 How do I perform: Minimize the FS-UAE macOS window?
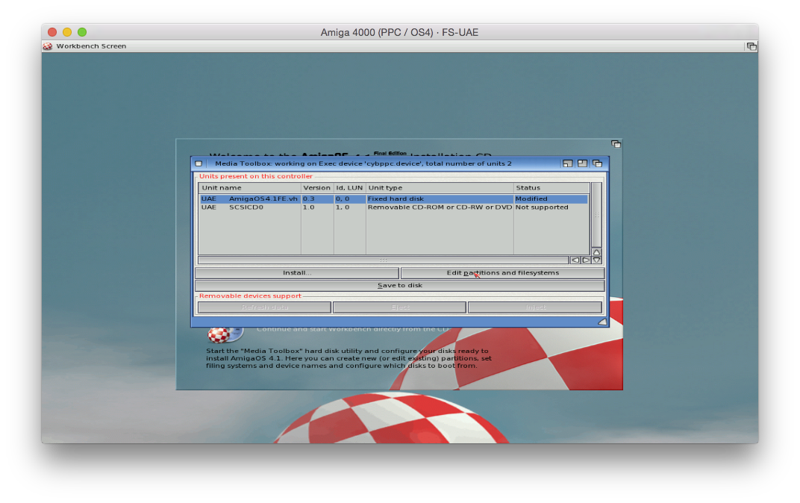click(x=67, y=32)
